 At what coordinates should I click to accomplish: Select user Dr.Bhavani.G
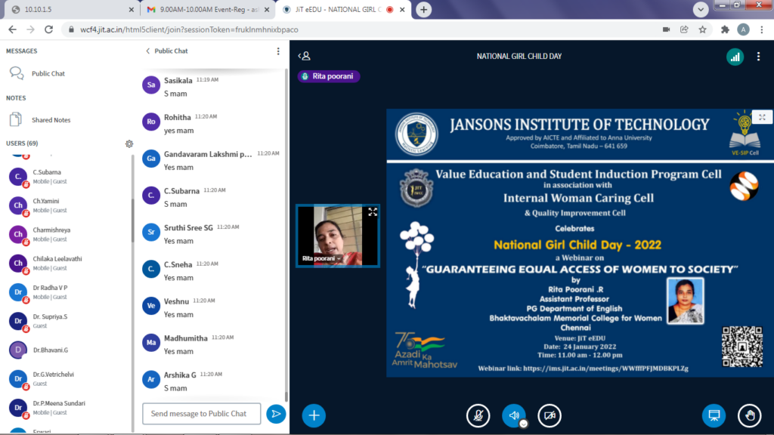(x=67, y=350)
